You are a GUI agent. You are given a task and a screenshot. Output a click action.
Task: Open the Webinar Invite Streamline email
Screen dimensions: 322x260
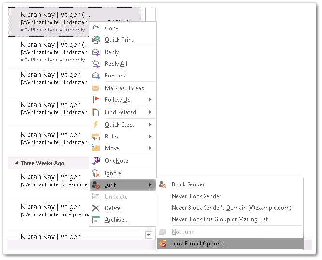coord(48,184)
